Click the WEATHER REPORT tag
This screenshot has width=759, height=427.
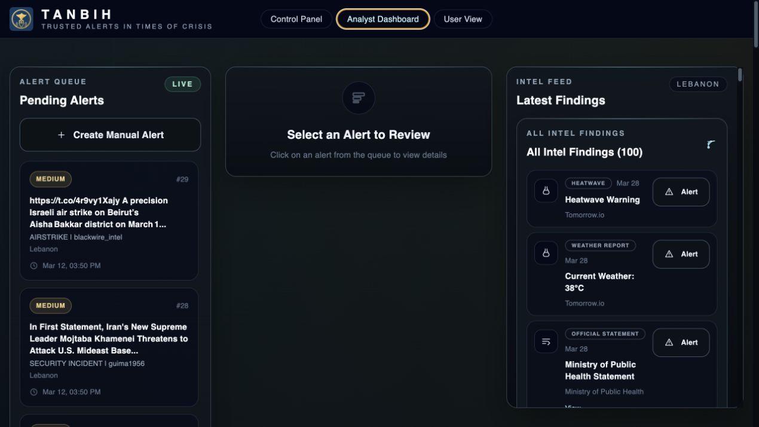click(600, 245)
